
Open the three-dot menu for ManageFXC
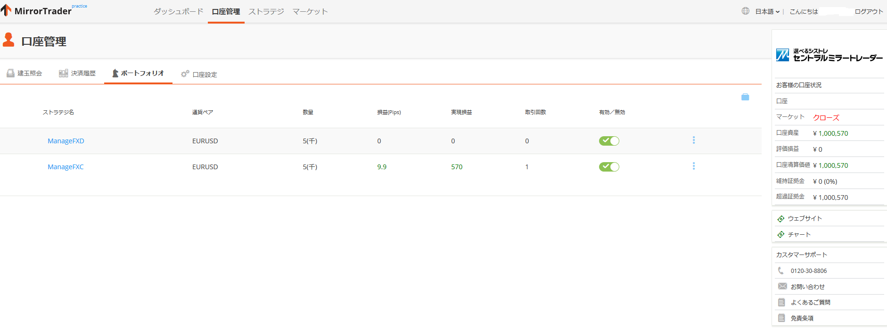694,166
